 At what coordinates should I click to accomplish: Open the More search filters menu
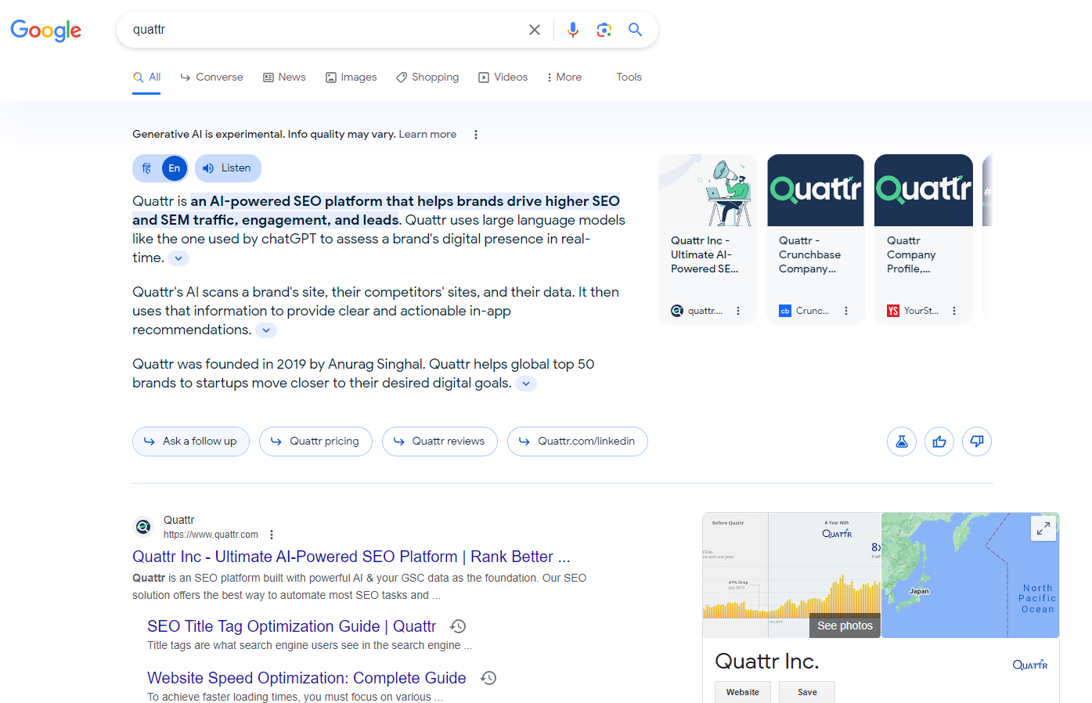564,77
